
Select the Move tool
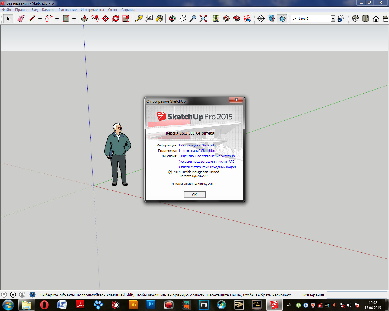(105, 19)
